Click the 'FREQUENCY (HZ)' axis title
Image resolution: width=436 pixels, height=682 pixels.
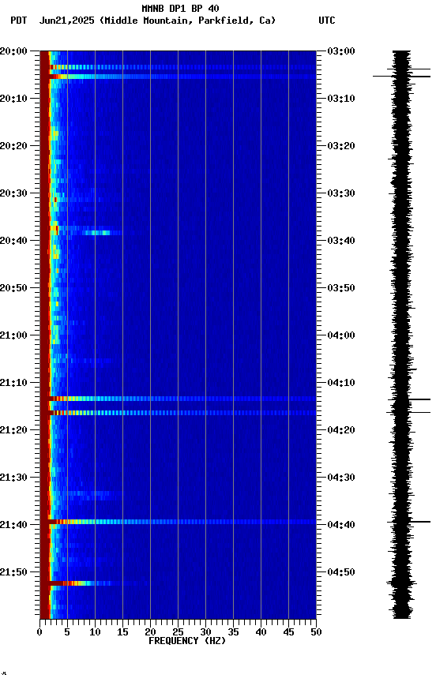click(187, 641)
